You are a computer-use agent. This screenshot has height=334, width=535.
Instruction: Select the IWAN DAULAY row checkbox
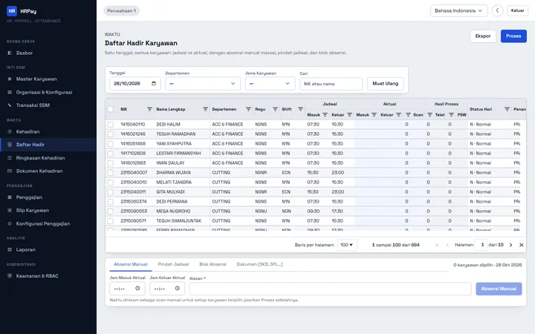coord(110,163)
